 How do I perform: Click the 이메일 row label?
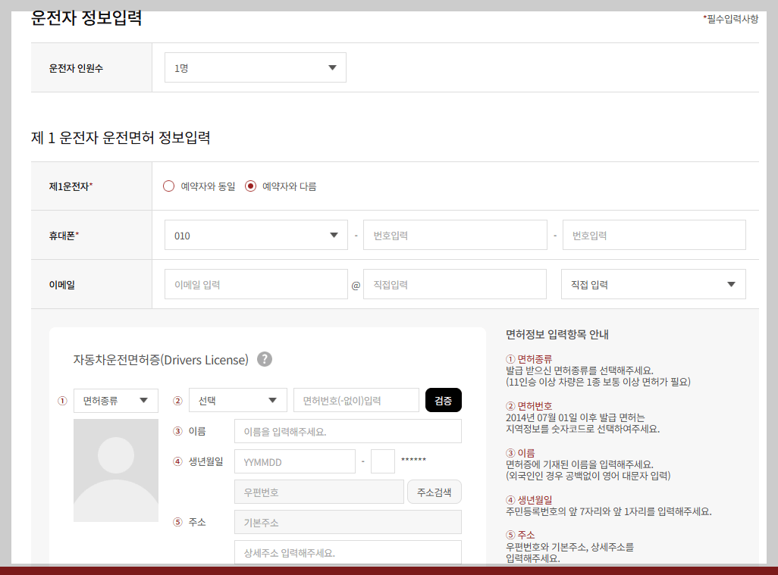click(x=62, y=285)
